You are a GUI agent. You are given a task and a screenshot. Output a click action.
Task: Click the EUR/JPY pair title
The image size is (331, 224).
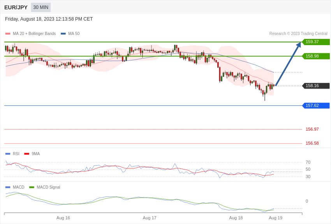pyautogui.click(x=16, y=7)
